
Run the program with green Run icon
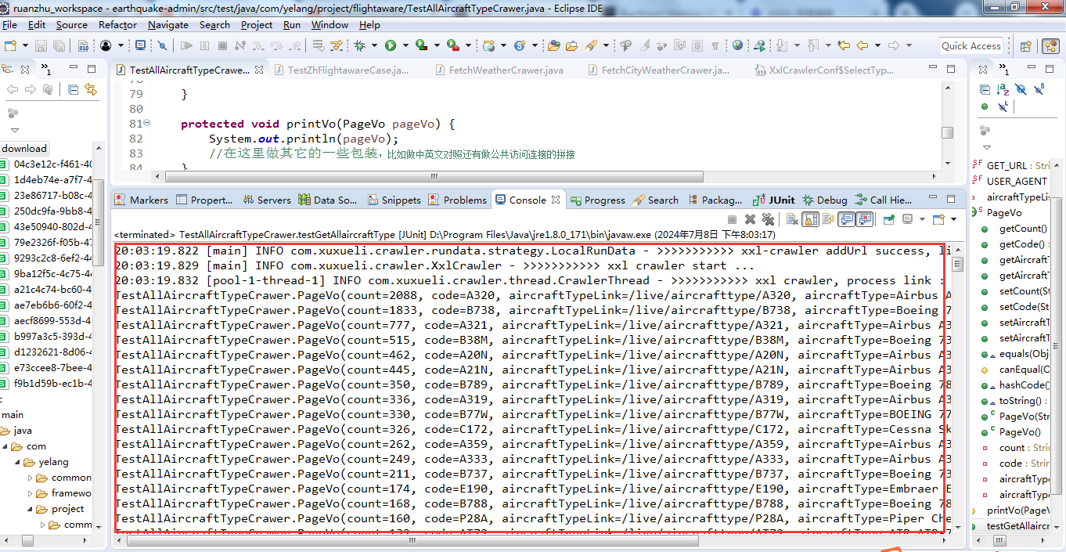tap(390, 45)
